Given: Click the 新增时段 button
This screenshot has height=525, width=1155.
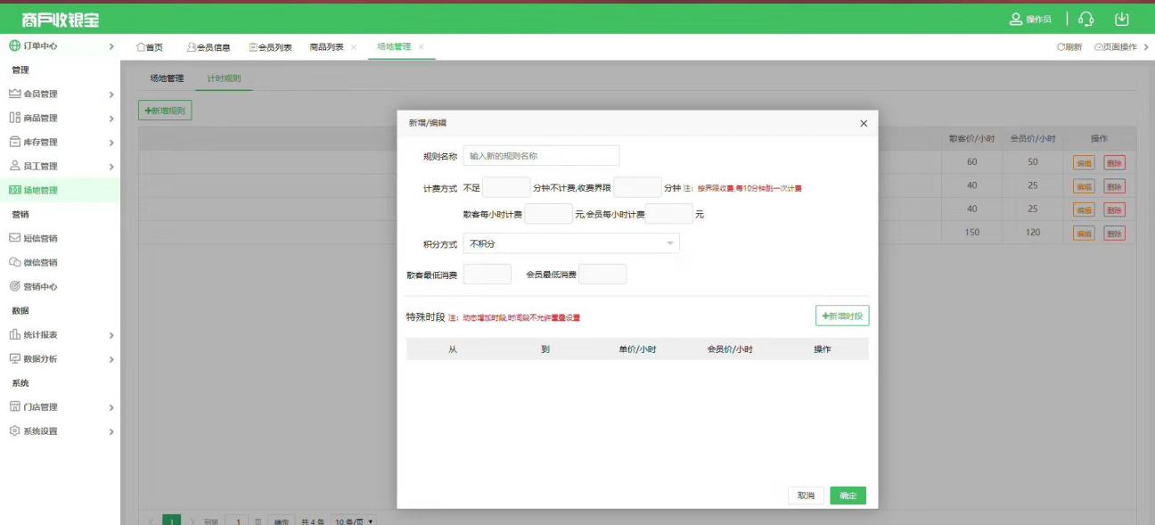Looking at the screenshot, I should 842,316.
